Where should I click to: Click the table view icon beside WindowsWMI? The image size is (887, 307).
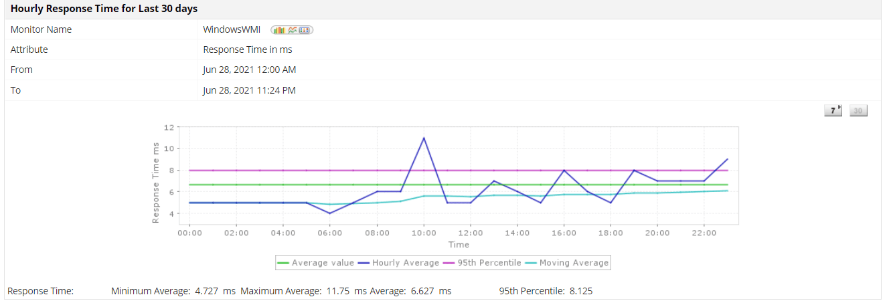[305, 30]
